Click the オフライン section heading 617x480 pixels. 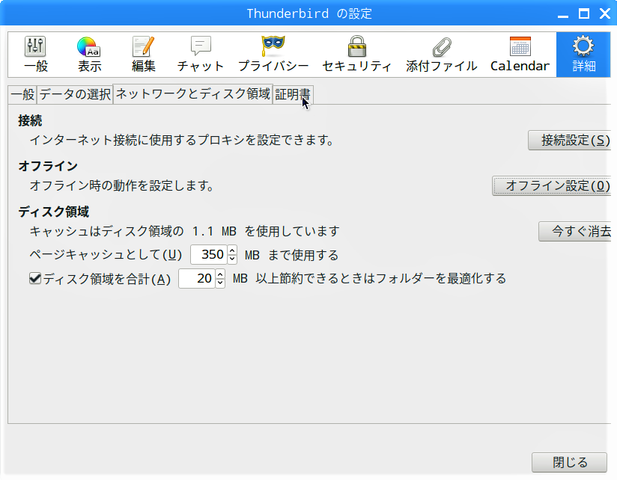click(x=48, y=166)
